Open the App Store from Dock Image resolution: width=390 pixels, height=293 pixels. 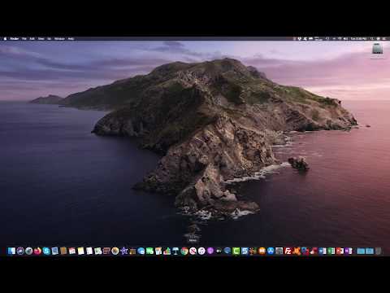(x=271, y=251)
